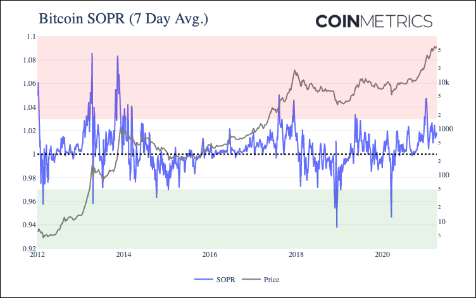
Task: Click the gray Price legend line swatch
Action: coord(251,279)
